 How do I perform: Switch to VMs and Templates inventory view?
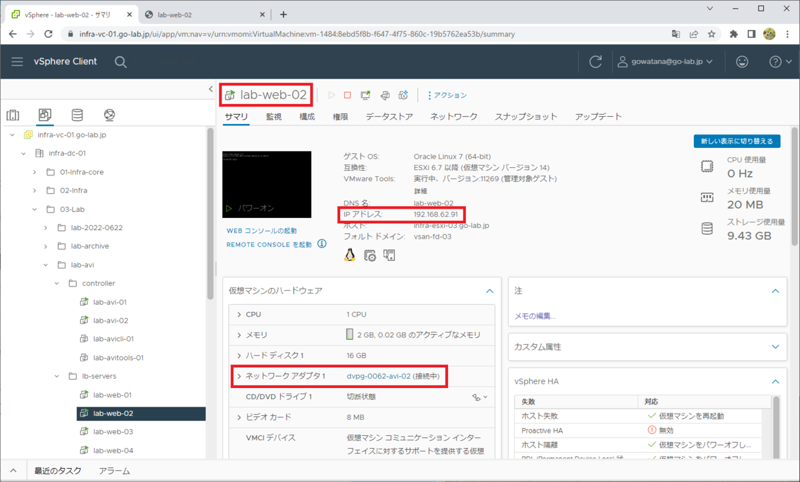45,115
